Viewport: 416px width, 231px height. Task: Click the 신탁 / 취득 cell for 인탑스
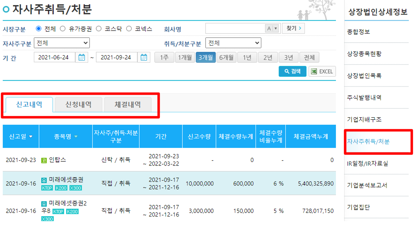tap(116, 160)
